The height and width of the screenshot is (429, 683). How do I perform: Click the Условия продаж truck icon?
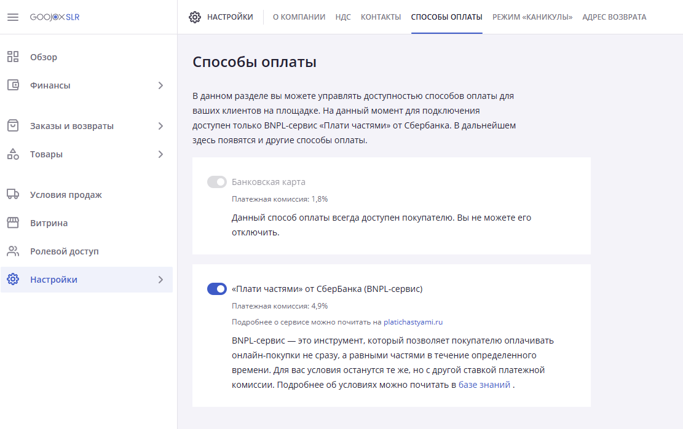coord(13,195)
